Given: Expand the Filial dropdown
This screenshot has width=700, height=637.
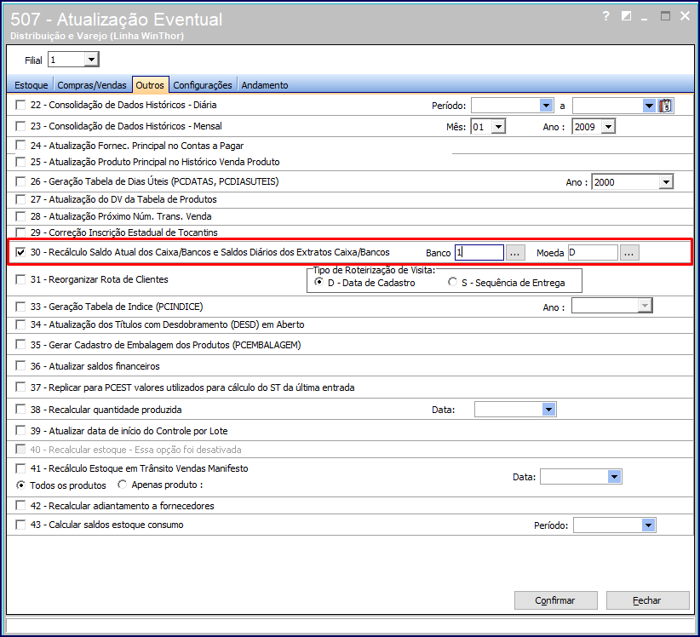Looking at the screenshot, I should 91,60.
